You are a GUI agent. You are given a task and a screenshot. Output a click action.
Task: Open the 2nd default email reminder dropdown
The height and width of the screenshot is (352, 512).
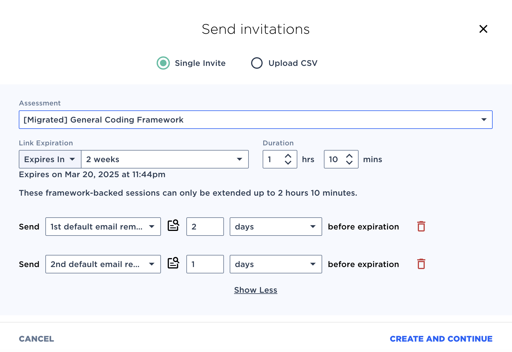(103, 264)
